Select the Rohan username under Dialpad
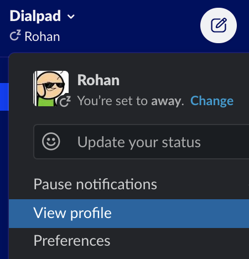This screenshot has height=259, width=249. pos(42,37)
